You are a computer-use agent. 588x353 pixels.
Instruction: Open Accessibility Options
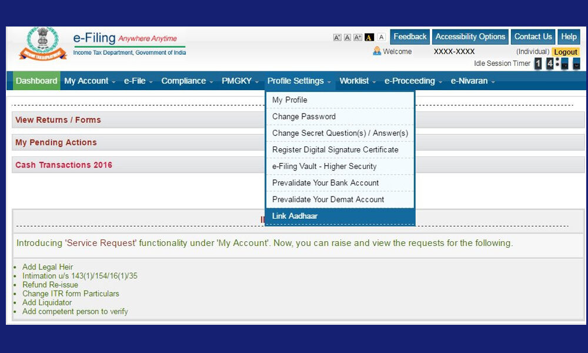(470, 36)
